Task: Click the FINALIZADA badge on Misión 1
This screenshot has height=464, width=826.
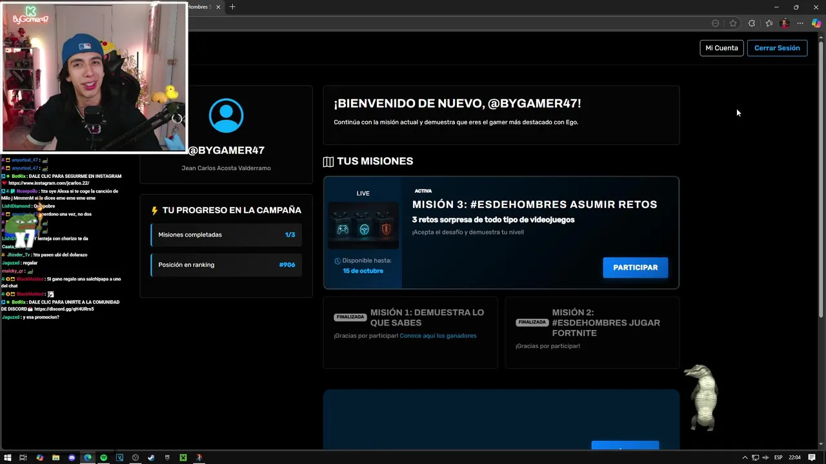Action: point(350,317)
